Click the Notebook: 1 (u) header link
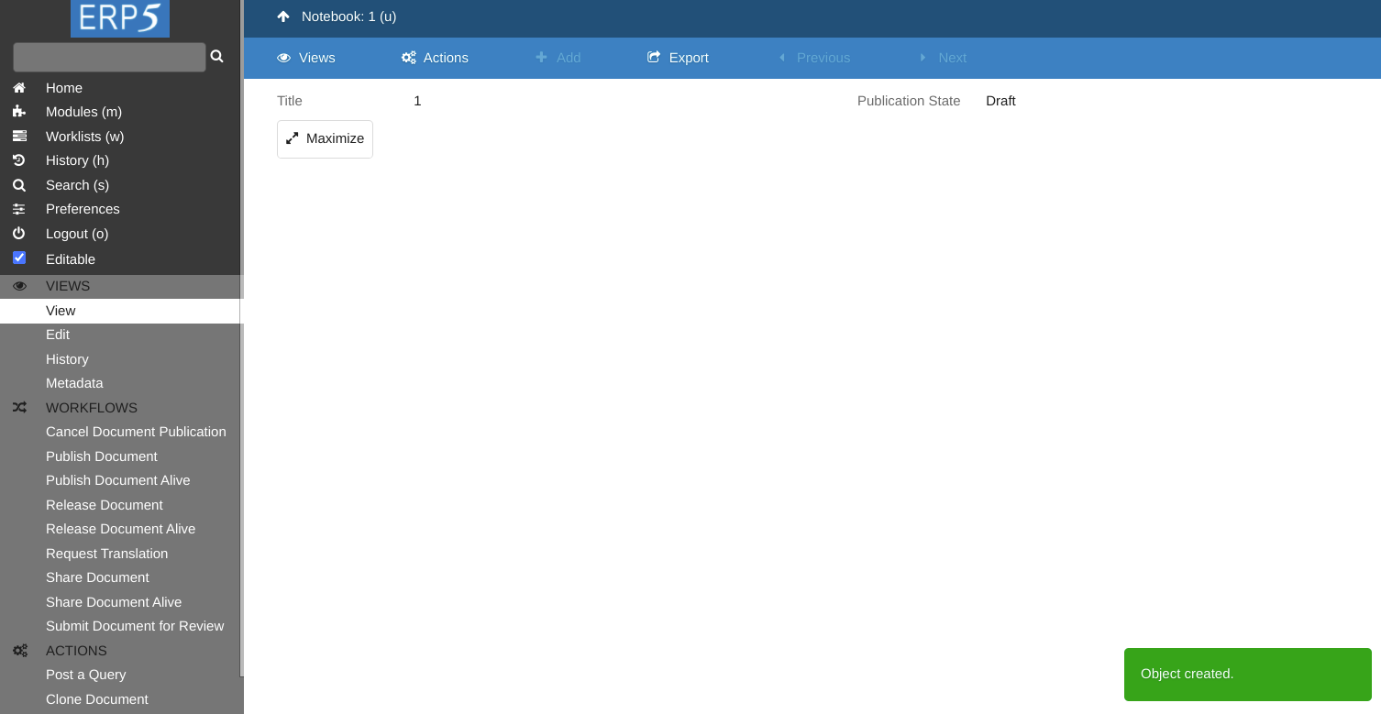This screenshot has height=714, width=1381. (348, 16)
